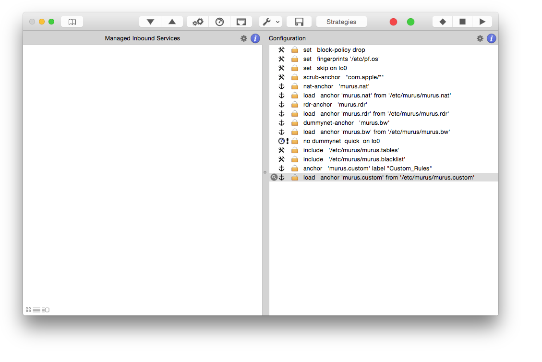
Task: Click the red status circle in toolbar
Action: coord(393,22)
